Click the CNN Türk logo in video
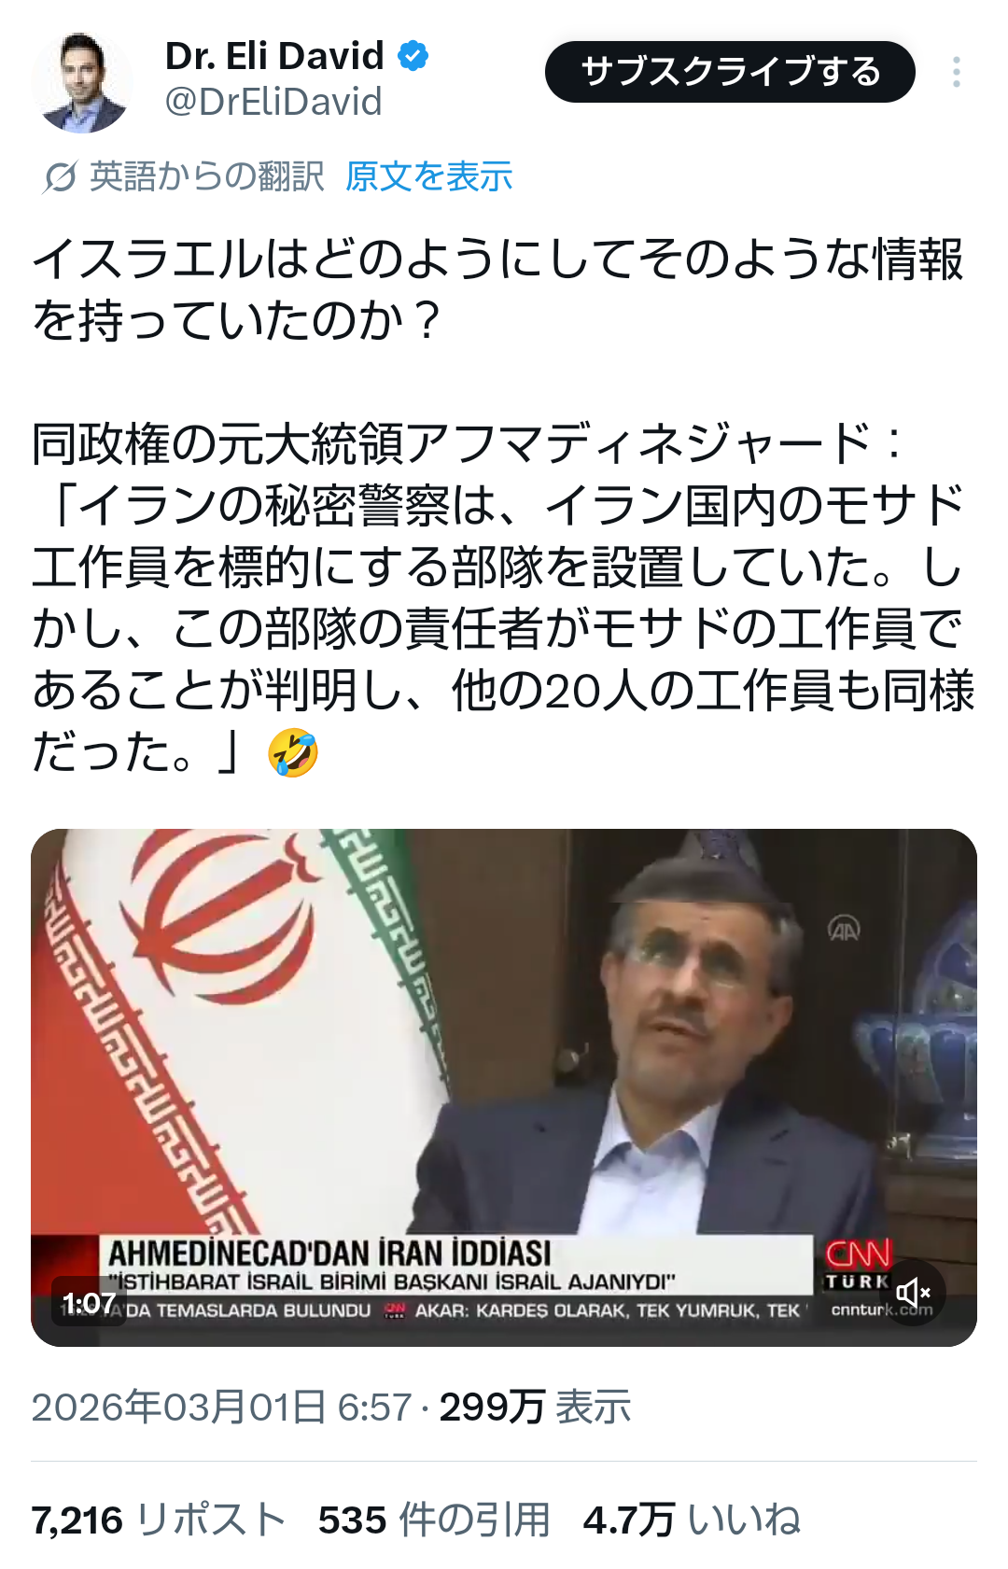Screen dimensions: 1008x1569 858,1265
